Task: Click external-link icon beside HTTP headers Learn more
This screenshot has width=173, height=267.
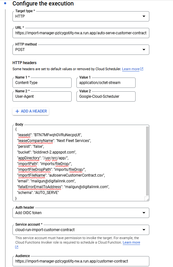Action: [142, 69]
